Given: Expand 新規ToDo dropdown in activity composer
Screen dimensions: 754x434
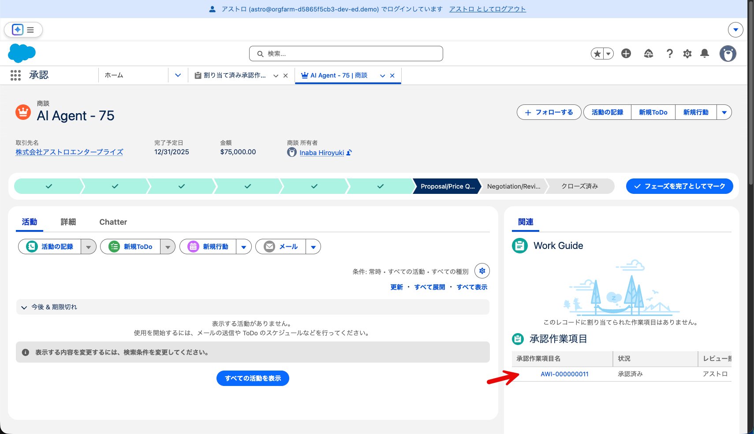Looking at the screenshot, I should pos(168,247).
